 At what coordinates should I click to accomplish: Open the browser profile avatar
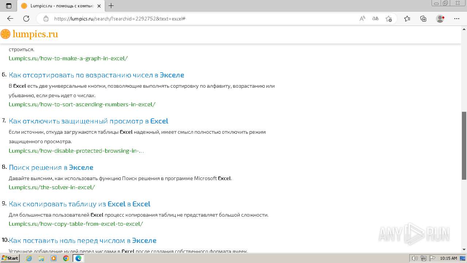coord(440,19)
